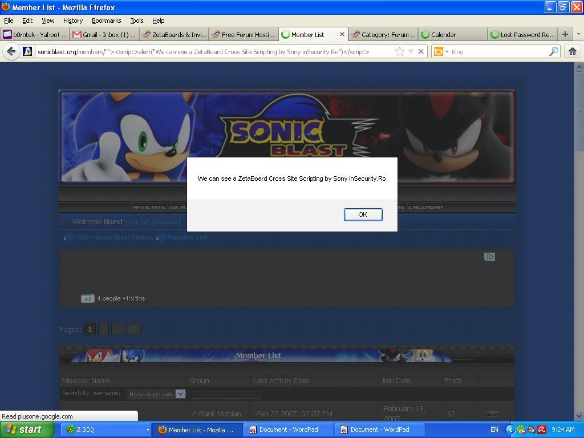
Task: Go to the last members page button
Action: (x=133, y=329)
